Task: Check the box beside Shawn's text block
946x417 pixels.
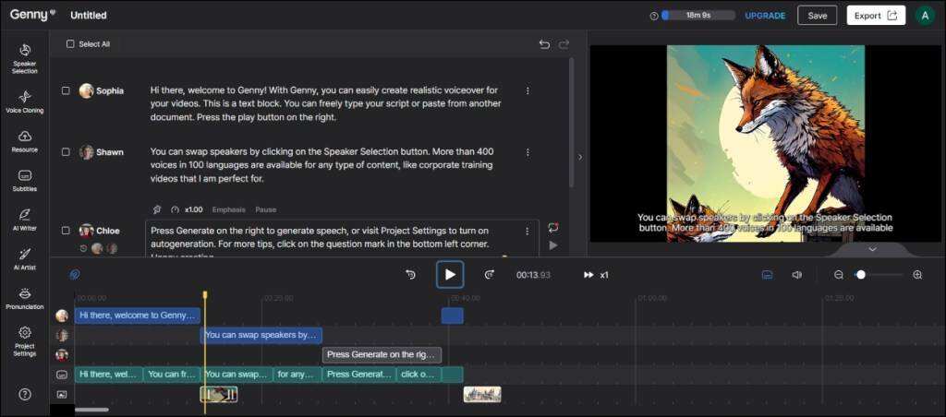Action: (x=66, y=152)
